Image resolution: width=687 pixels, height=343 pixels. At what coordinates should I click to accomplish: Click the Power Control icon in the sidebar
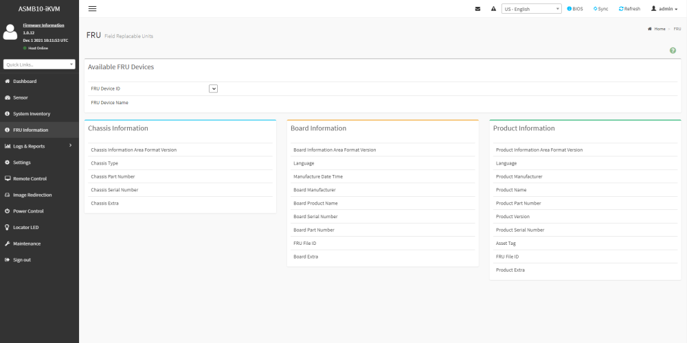pyautogui.click(x=8, y=211)
